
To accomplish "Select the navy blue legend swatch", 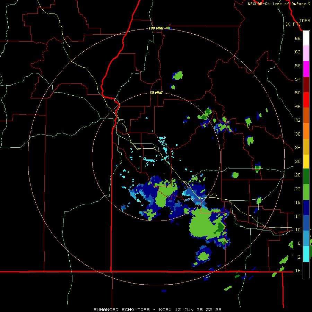I will (306, 208).
